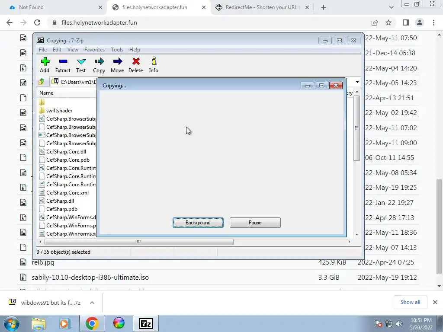Open the Info tool in 7-Zip
This screenshot has width=443, height=332.
click(154, 65)
